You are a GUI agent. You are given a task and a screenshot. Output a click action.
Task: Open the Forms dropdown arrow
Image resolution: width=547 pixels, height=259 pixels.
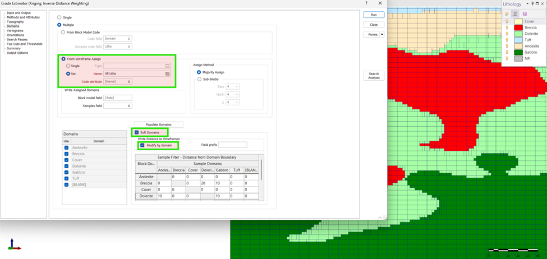coord(382,35)
